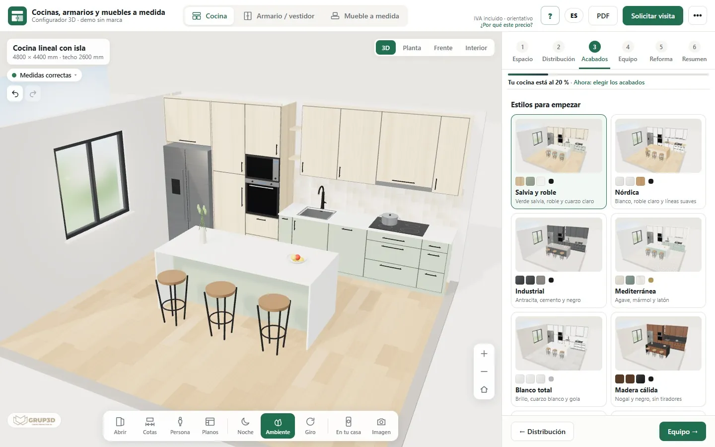Open the Planos tool

pos(210,426)
